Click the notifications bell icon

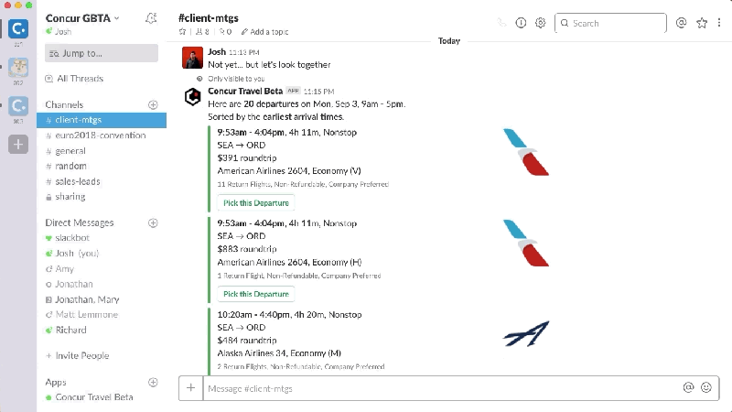[151, 17]
